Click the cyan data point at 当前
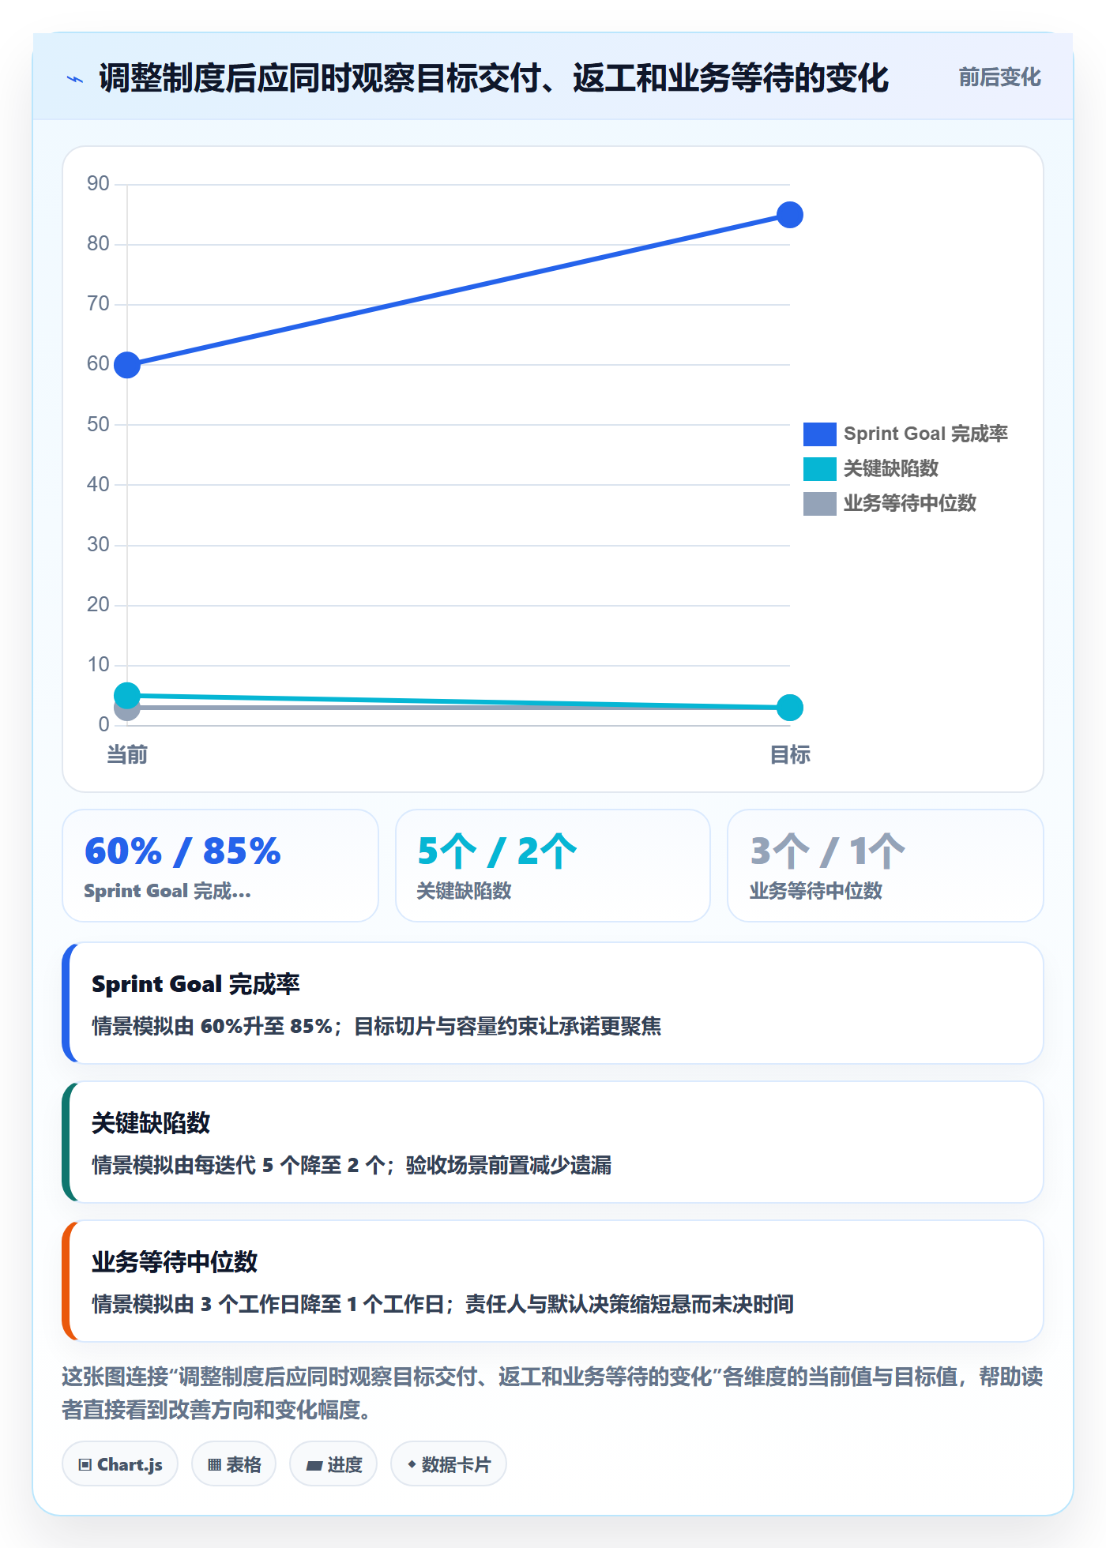Viewport: 1106px width, 1548px height. click(x=127, y=695)
